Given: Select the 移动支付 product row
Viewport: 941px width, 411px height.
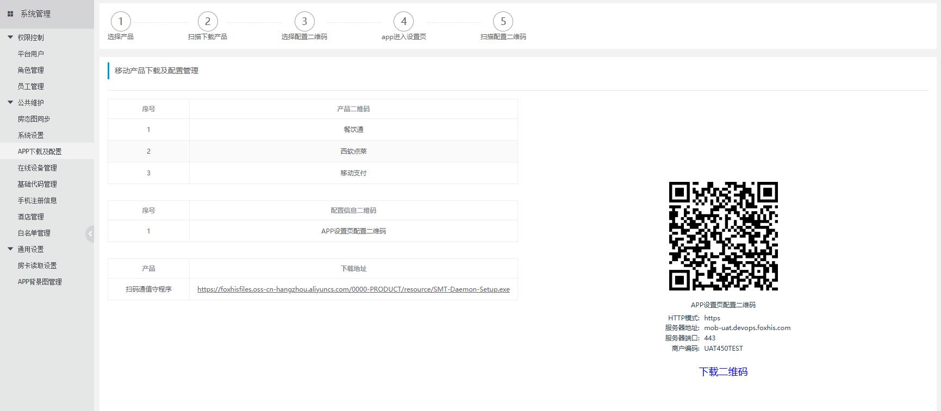Looking at the screenshot, I should tap(313, 173).
